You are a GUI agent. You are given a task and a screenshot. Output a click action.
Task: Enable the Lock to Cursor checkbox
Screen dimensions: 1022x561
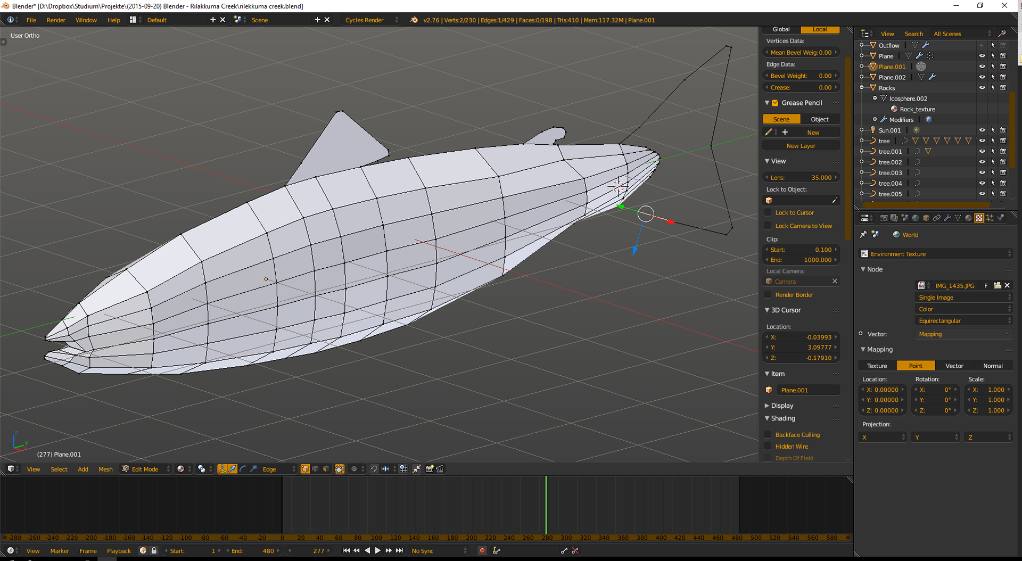[x=768, y=212]
